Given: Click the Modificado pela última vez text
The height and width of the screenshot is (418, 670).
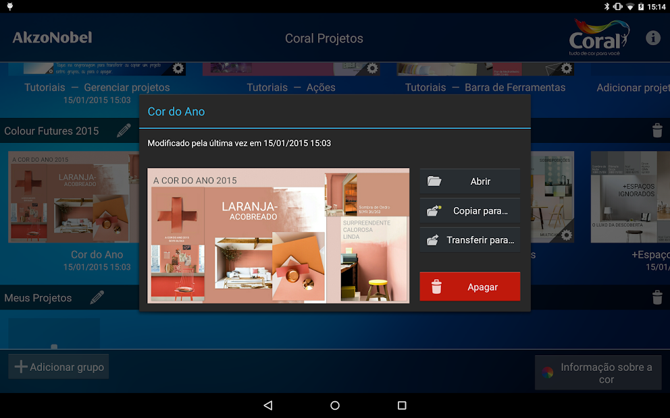Looking at the screenshot, I should point(239,144).
